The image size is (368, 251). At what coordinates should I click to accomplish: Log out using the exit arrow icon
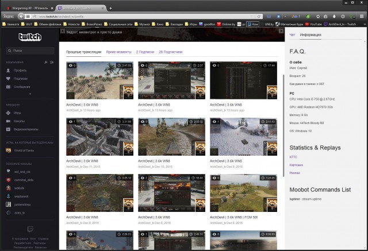(52, 63)
